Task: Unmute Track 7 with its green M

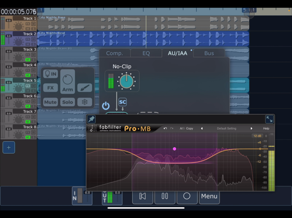Action: [28, 122]
